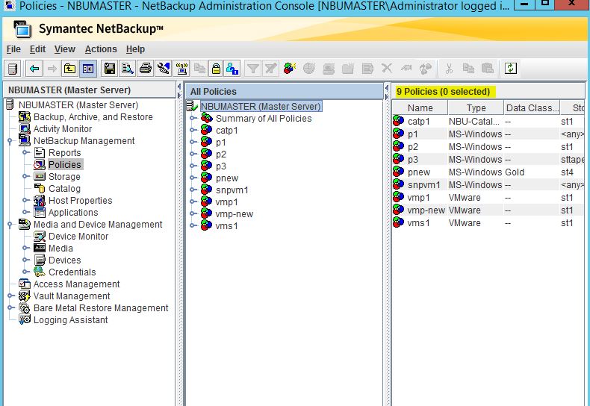
Task: Open the Actions menu
Action: [x=101, y=49]
